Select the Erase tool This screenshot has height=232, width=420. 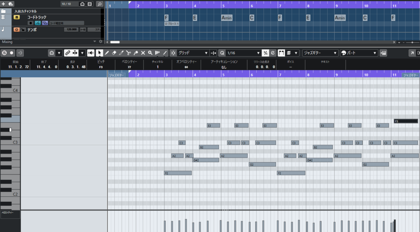(114, 53)
